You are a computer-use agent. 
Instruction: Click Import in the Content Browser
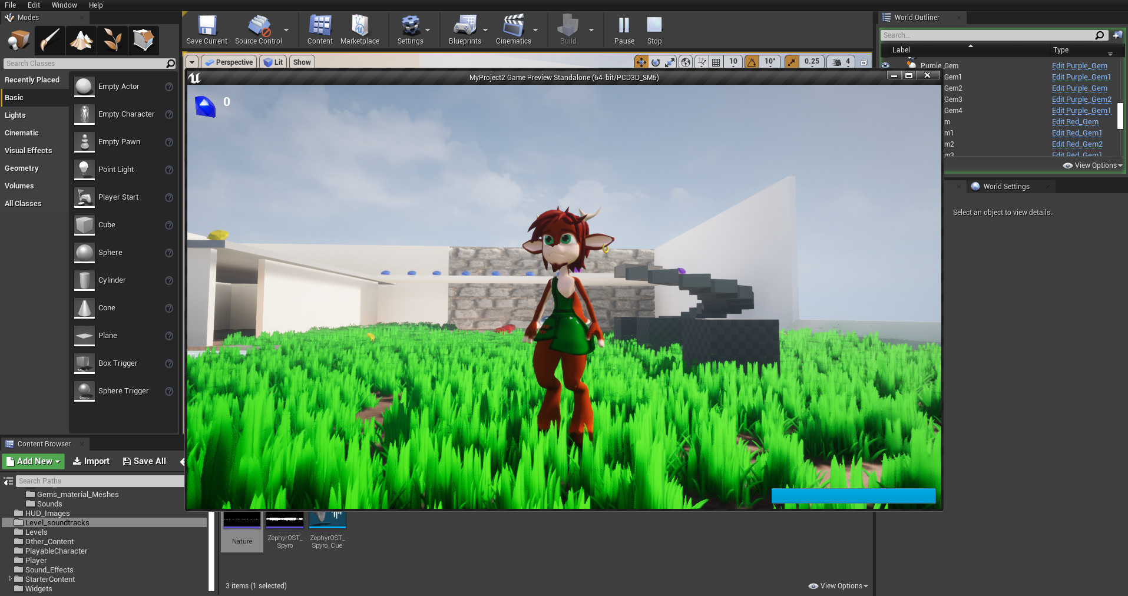click(91, 461)
